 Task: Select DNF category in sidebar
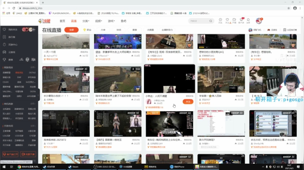point(19,77)
